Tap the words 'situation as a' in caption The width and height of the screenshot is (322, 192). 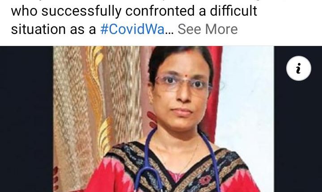(53, 29)
